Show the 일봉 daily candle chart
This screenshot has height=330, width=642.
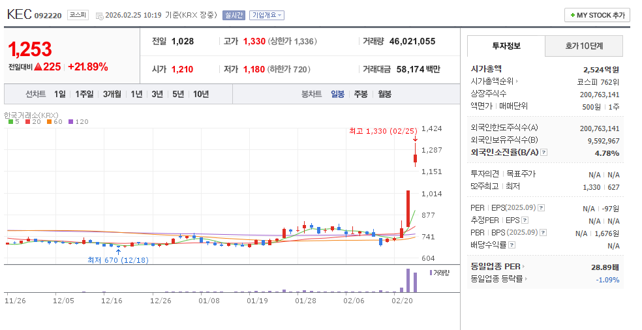coord(338,94)
